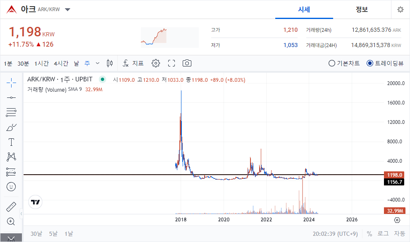Set the interval to 1시간
The width and height of the screenshot is (410, 242).
(x=41, y=63)
